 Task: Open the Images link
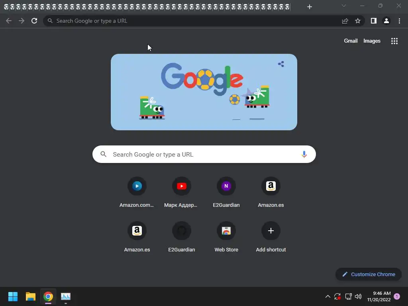coord(372,41)
